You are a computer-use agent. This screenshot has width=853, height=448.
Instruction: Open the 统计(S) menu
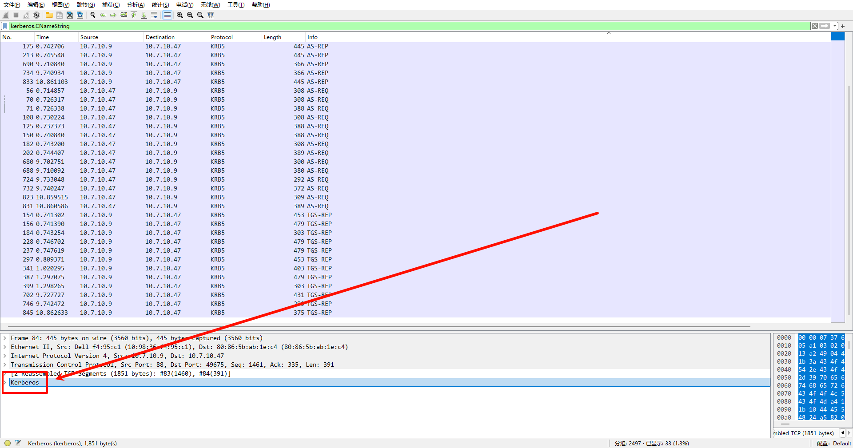[x=160, y=5]
